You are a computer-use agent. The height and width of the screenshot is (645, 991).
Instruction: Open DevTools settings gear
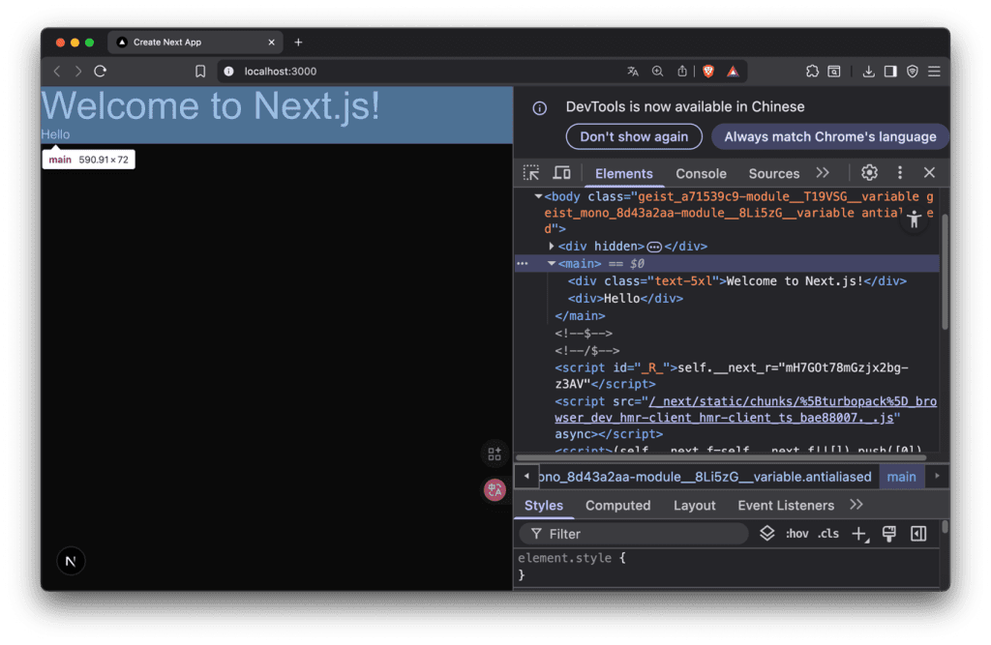coord(869,173)
